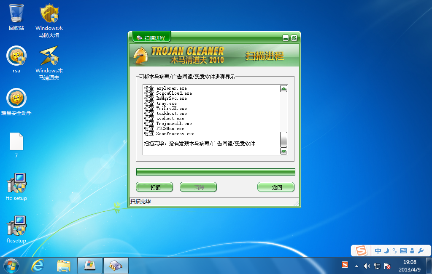432x274 pixels.
Task: Select the Windows木马清道夫 desktop shortcut
Action: 49,63
